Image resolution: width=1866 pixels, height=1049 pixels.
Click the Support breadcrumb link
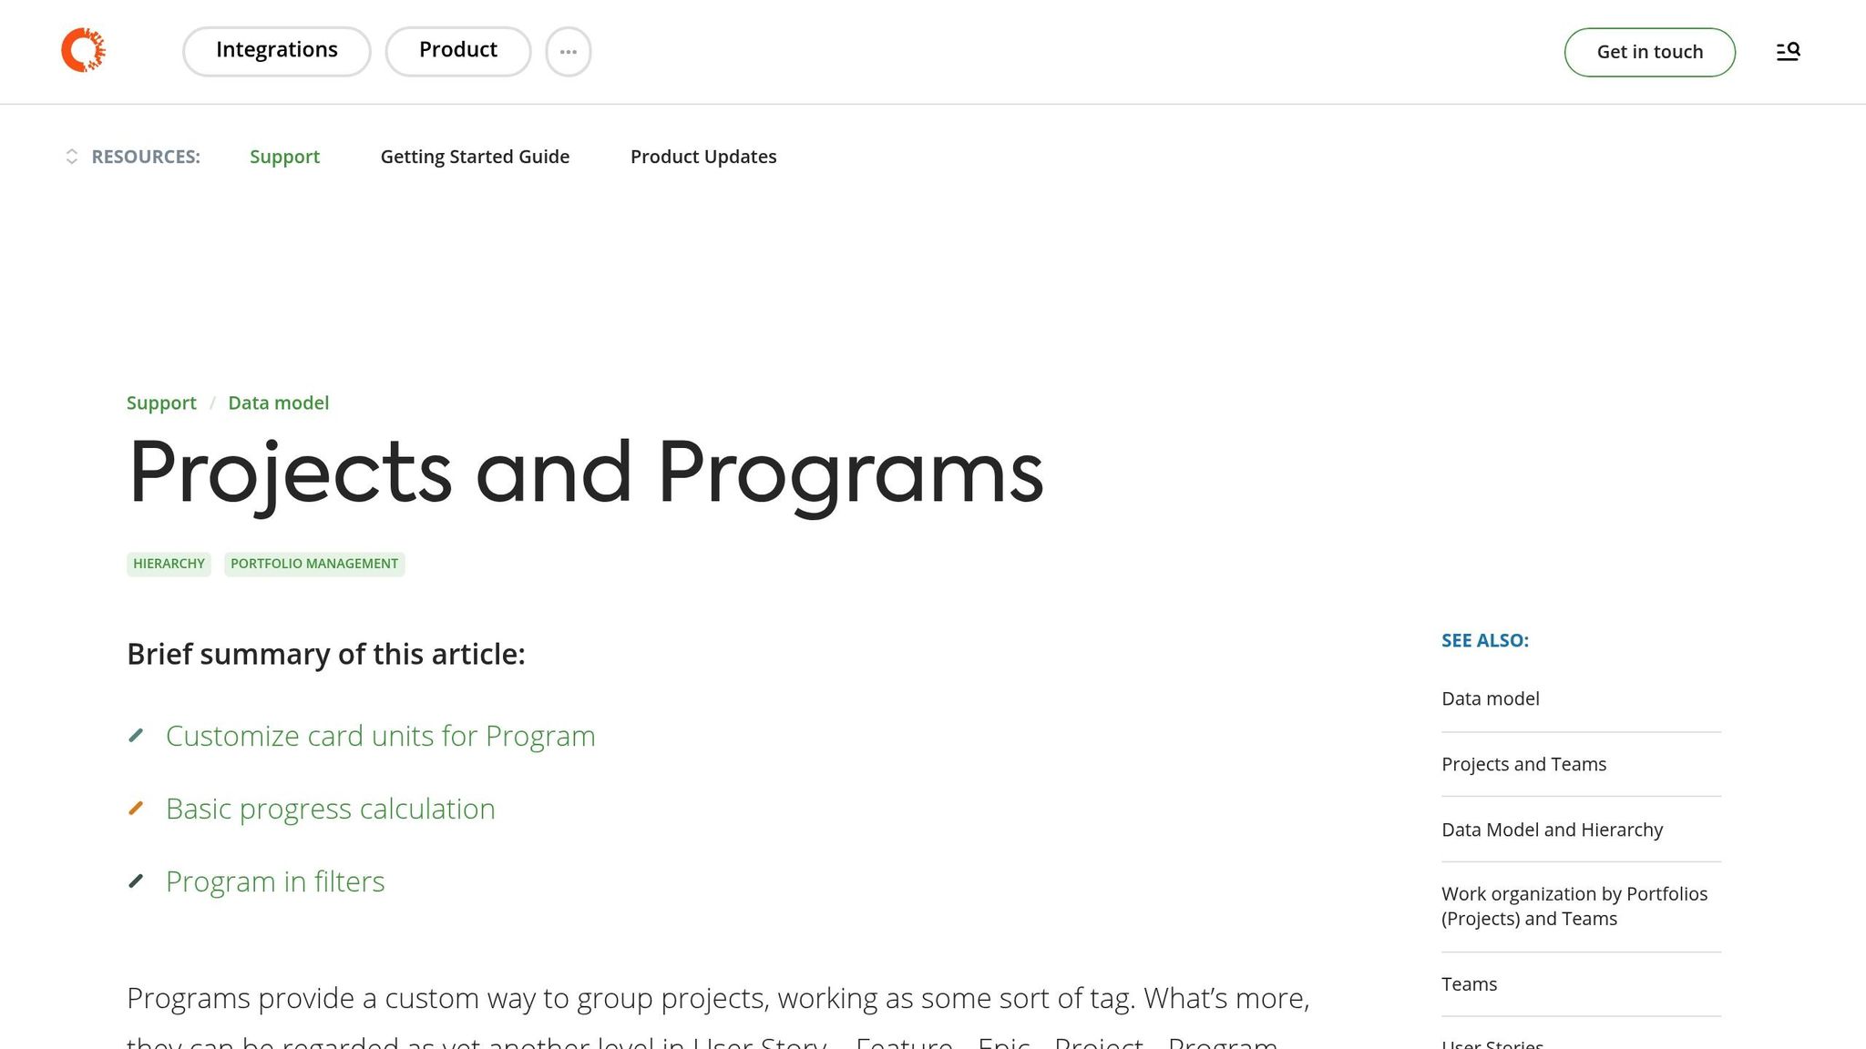pos(161,403)
